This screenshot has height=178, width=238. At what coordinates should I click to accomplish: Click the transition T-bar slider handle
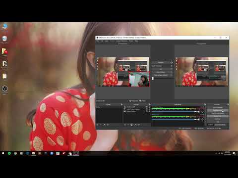[x=153, y=79]
